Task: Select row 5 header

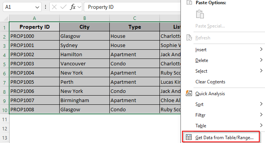Action: click(4, 64)
